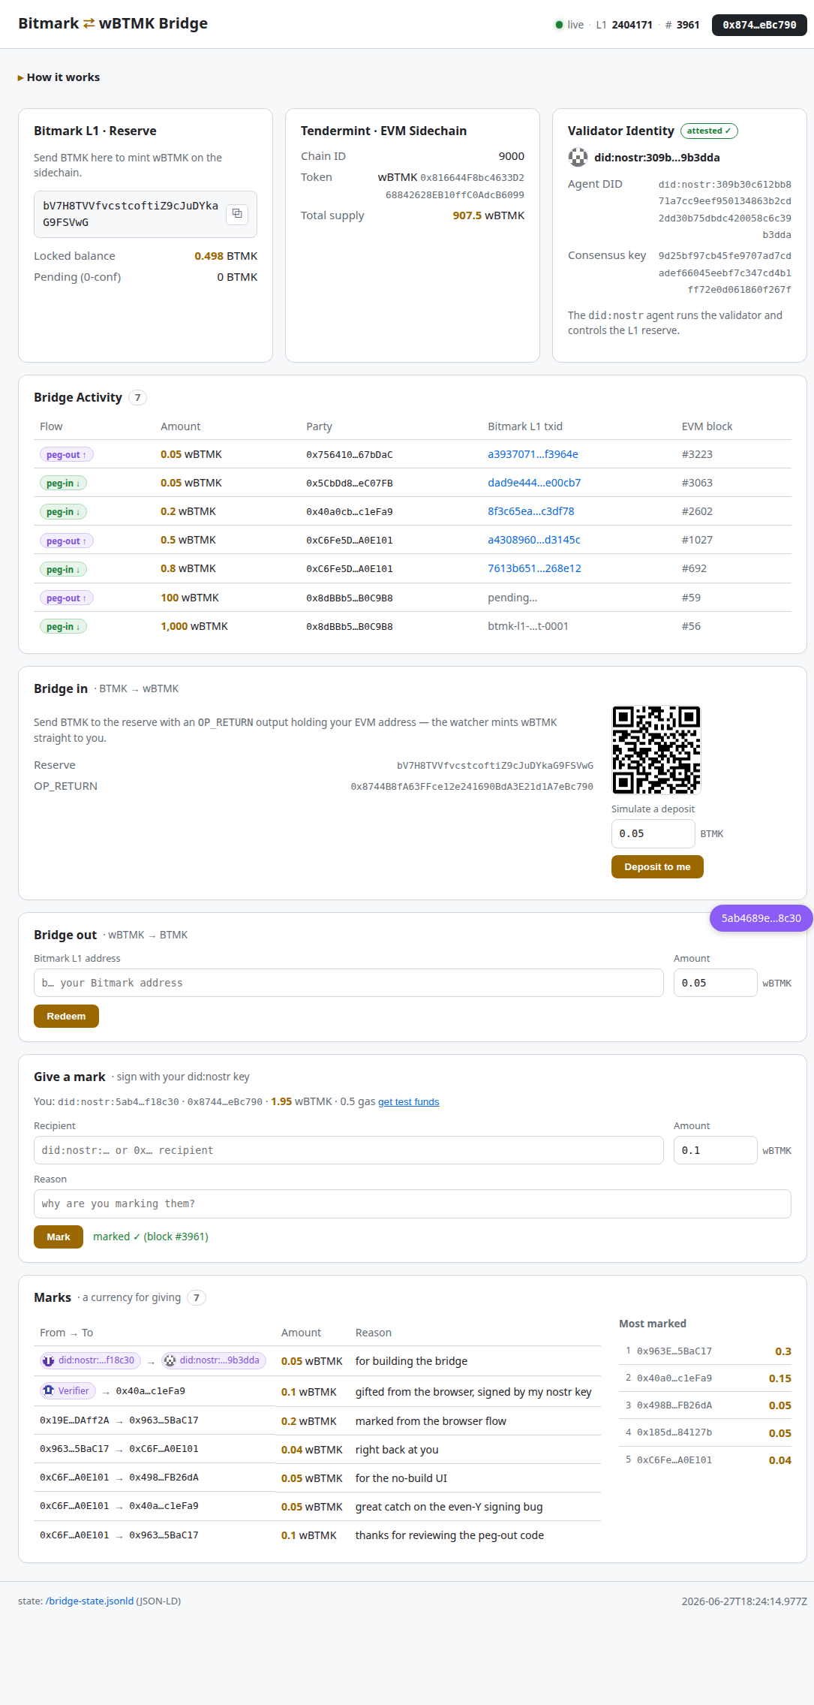This screenshot has width=814, height=1705.
Task: Open txid a3937071…f3964e link
Action: [x=533, y=454]
